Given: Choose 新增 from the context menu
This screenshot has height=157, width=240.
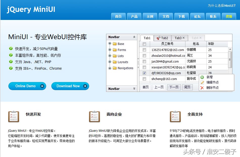Looking at the screenshot, I should (217, 77).
